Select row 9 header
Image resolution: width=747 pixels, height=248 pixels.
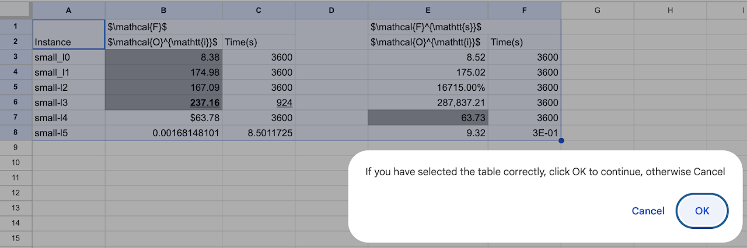coord(16,148)
